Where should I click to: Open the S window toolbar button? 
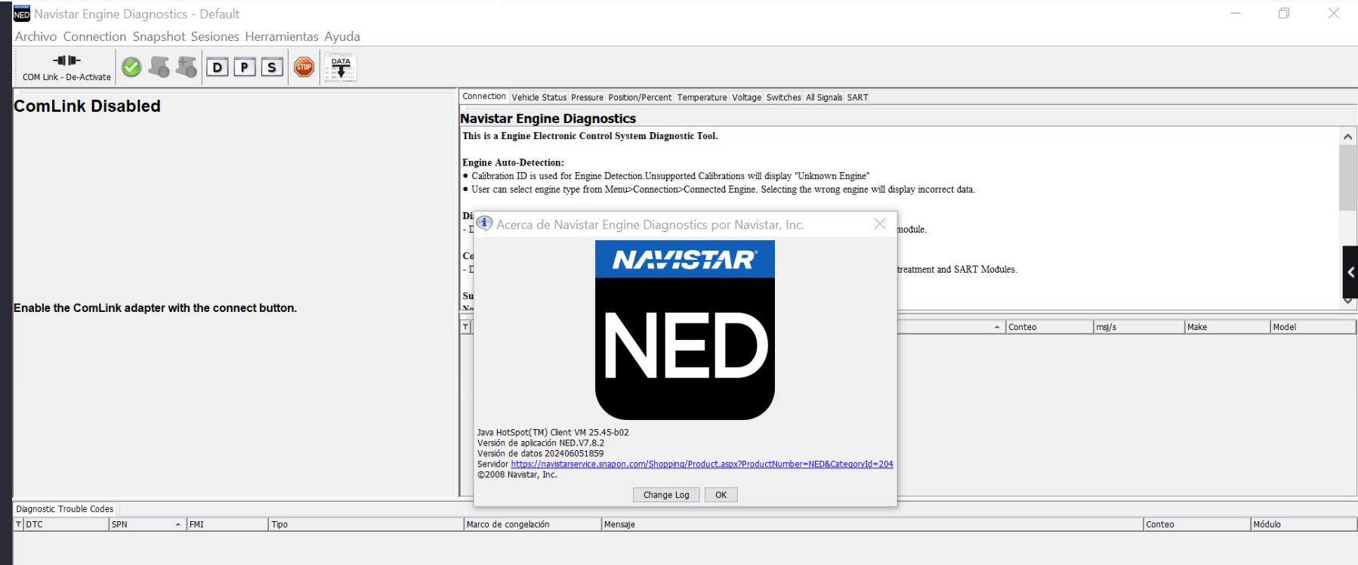[x=272, y=67]
